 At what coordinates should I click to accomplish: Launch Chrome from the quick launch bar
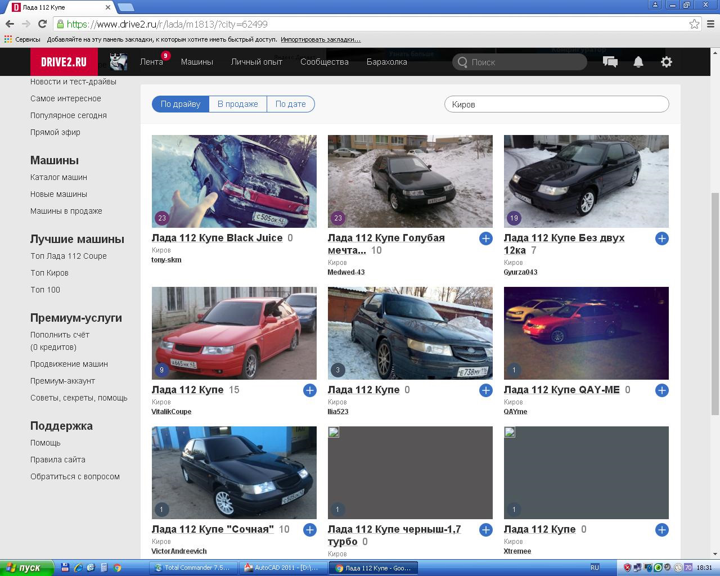pyautogui.click(x=117, y=568)
